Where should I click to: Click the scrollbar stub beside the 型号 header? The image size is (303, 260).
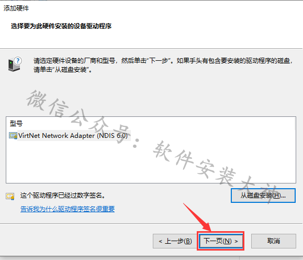[x=295, y=124]
